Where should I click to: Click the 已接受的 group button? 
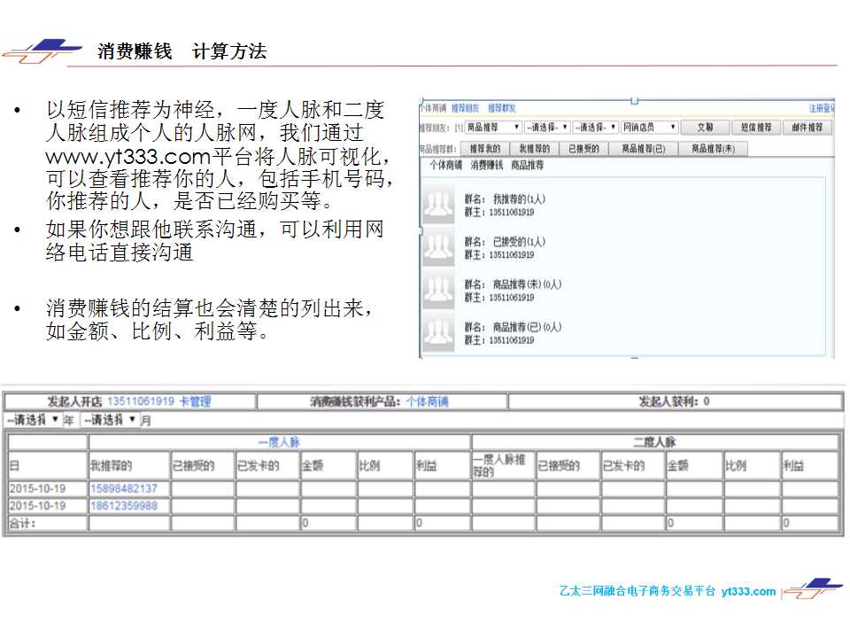coord(583,149)
